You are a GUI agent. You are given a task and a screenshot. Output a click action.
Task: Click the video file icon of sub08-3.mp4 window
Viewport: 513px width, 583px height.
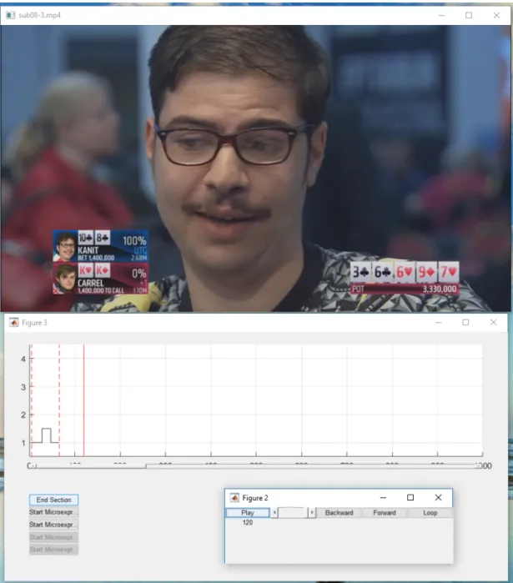[10, 15]
